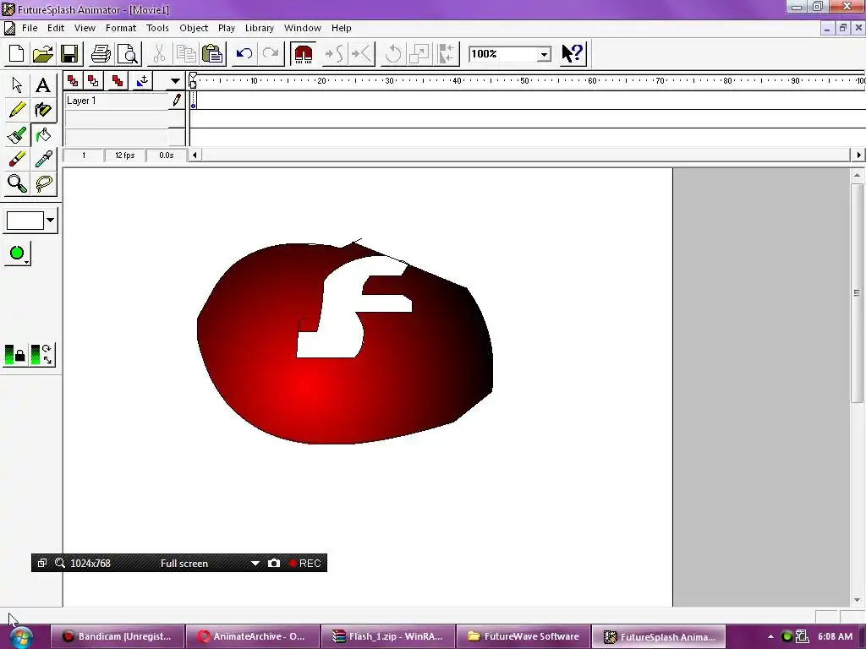The width and height of the screenshot is (866, 649).
Task: Click the Layer 1 name
Action: pyautogui.click(x=81, y=101)
